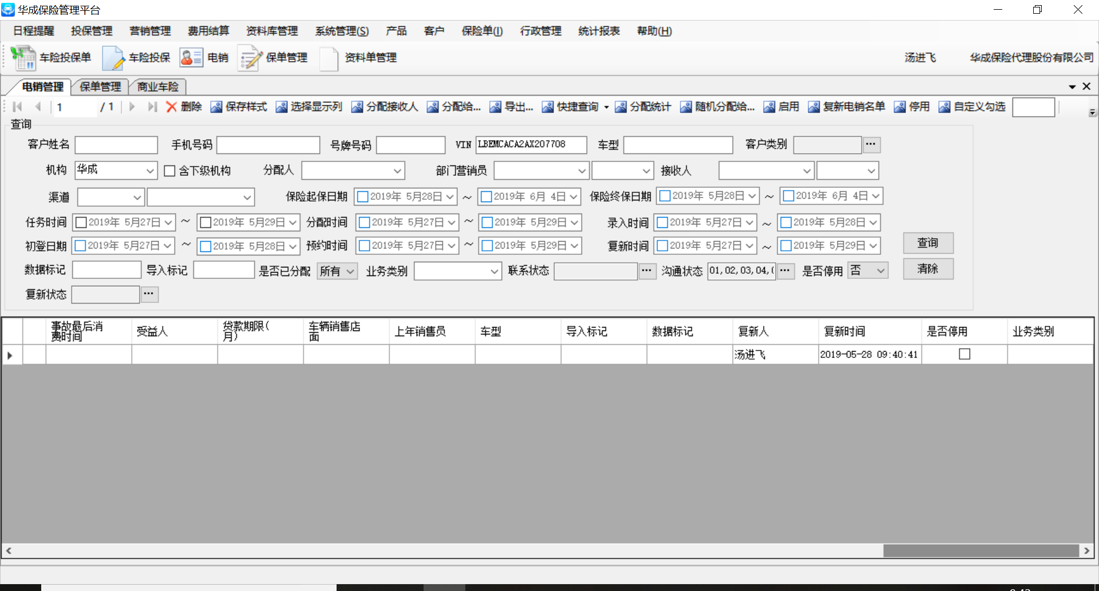
Task: Click the 车险投保 document icon
Action: coord(113,57)
